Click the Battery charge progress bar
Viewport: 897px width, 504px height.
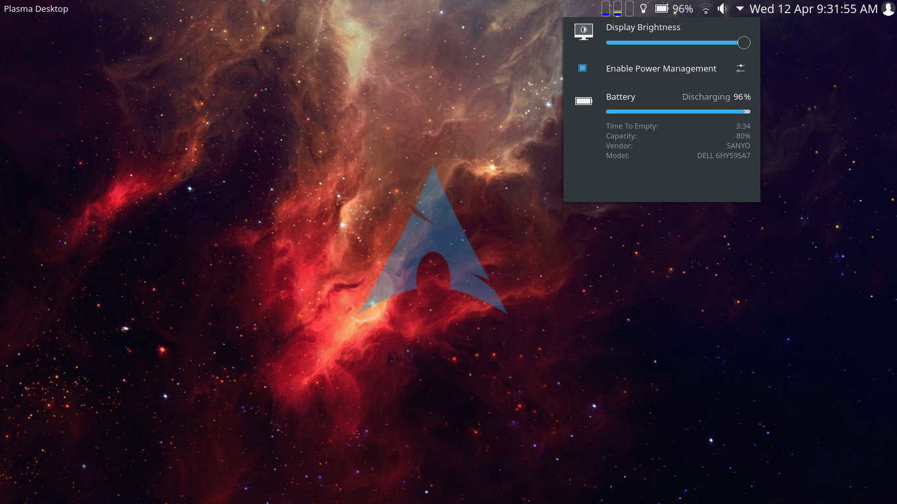(678, 112)
